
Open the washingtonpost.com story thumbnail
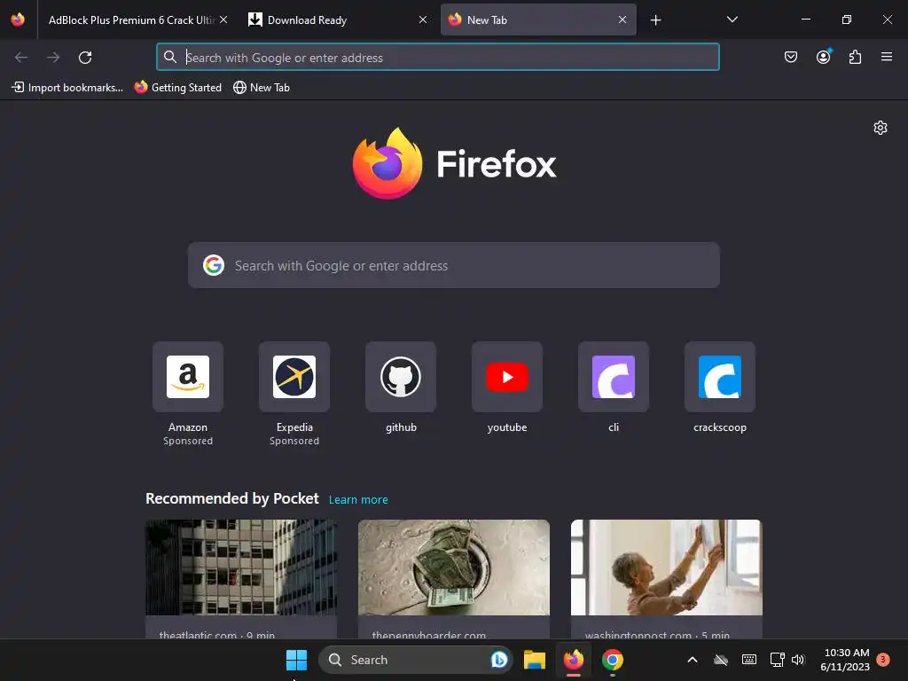(x=667, y=567)
